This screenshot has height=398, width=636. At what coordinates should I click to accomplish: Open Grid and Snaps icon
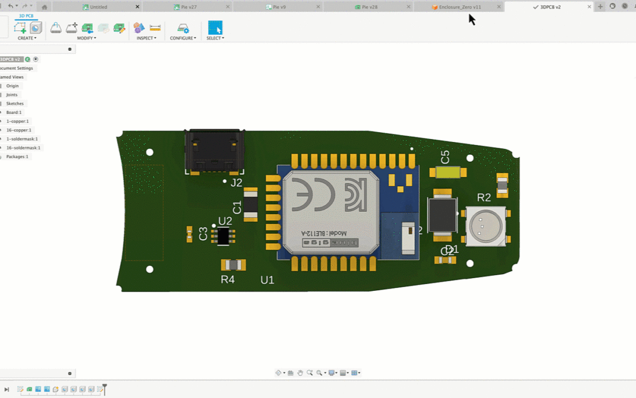tap(342, 373)
